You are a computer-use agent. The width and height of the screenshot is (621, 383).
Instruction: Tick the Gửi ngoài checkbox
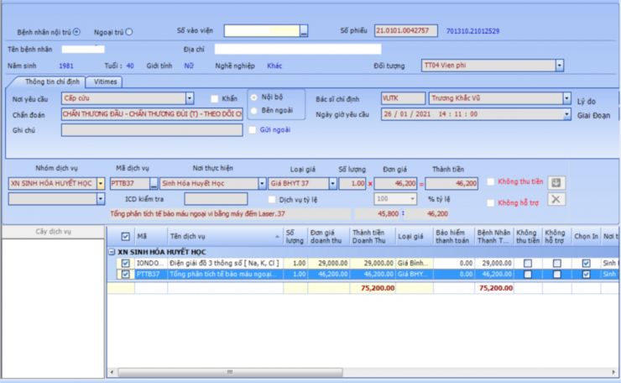(253, 130)
